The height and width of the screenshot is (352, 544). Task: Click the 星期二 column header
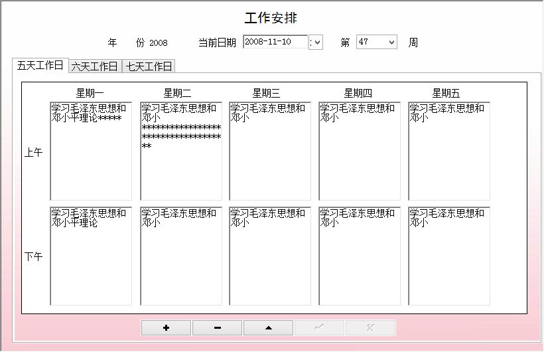point(177,93)
